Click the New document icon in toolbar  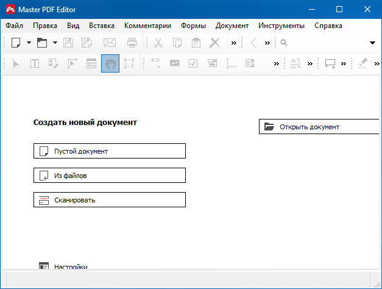pos(16,43)
